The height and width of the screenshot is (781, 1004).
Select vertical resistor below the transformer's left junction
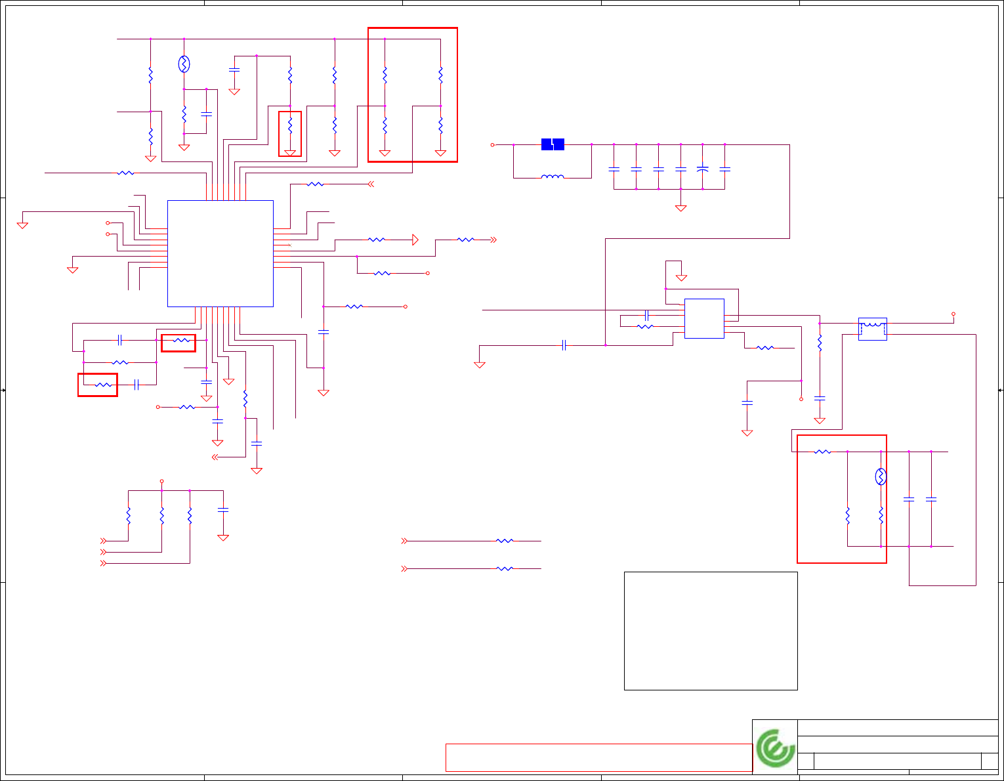point(820,343)
